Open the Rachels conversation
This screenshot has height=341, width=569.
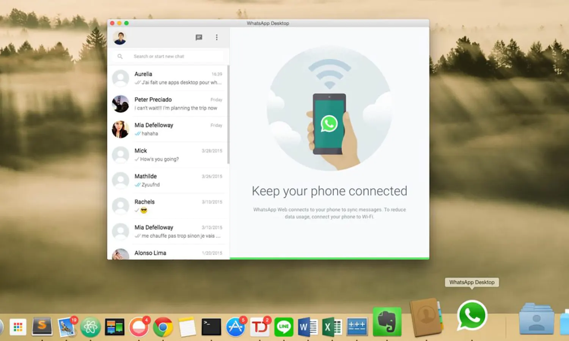coord(169,206)
